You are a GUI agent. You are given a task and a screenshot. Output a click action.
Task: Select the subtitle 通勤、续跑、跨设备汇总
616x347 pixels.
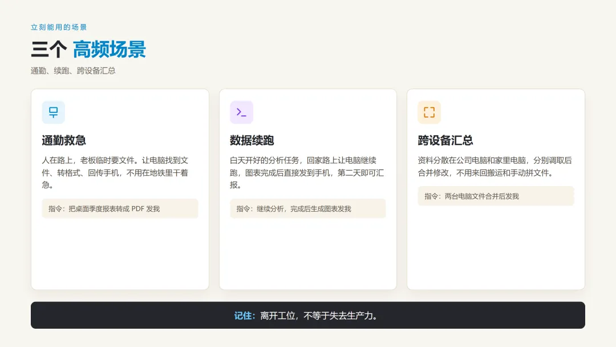click(73, 71)
